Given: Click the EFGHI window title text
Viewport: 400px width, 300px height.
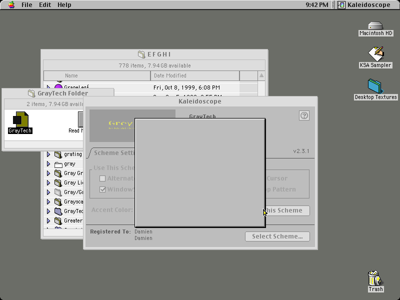Looking at the screenshot, I should point(159,54).
